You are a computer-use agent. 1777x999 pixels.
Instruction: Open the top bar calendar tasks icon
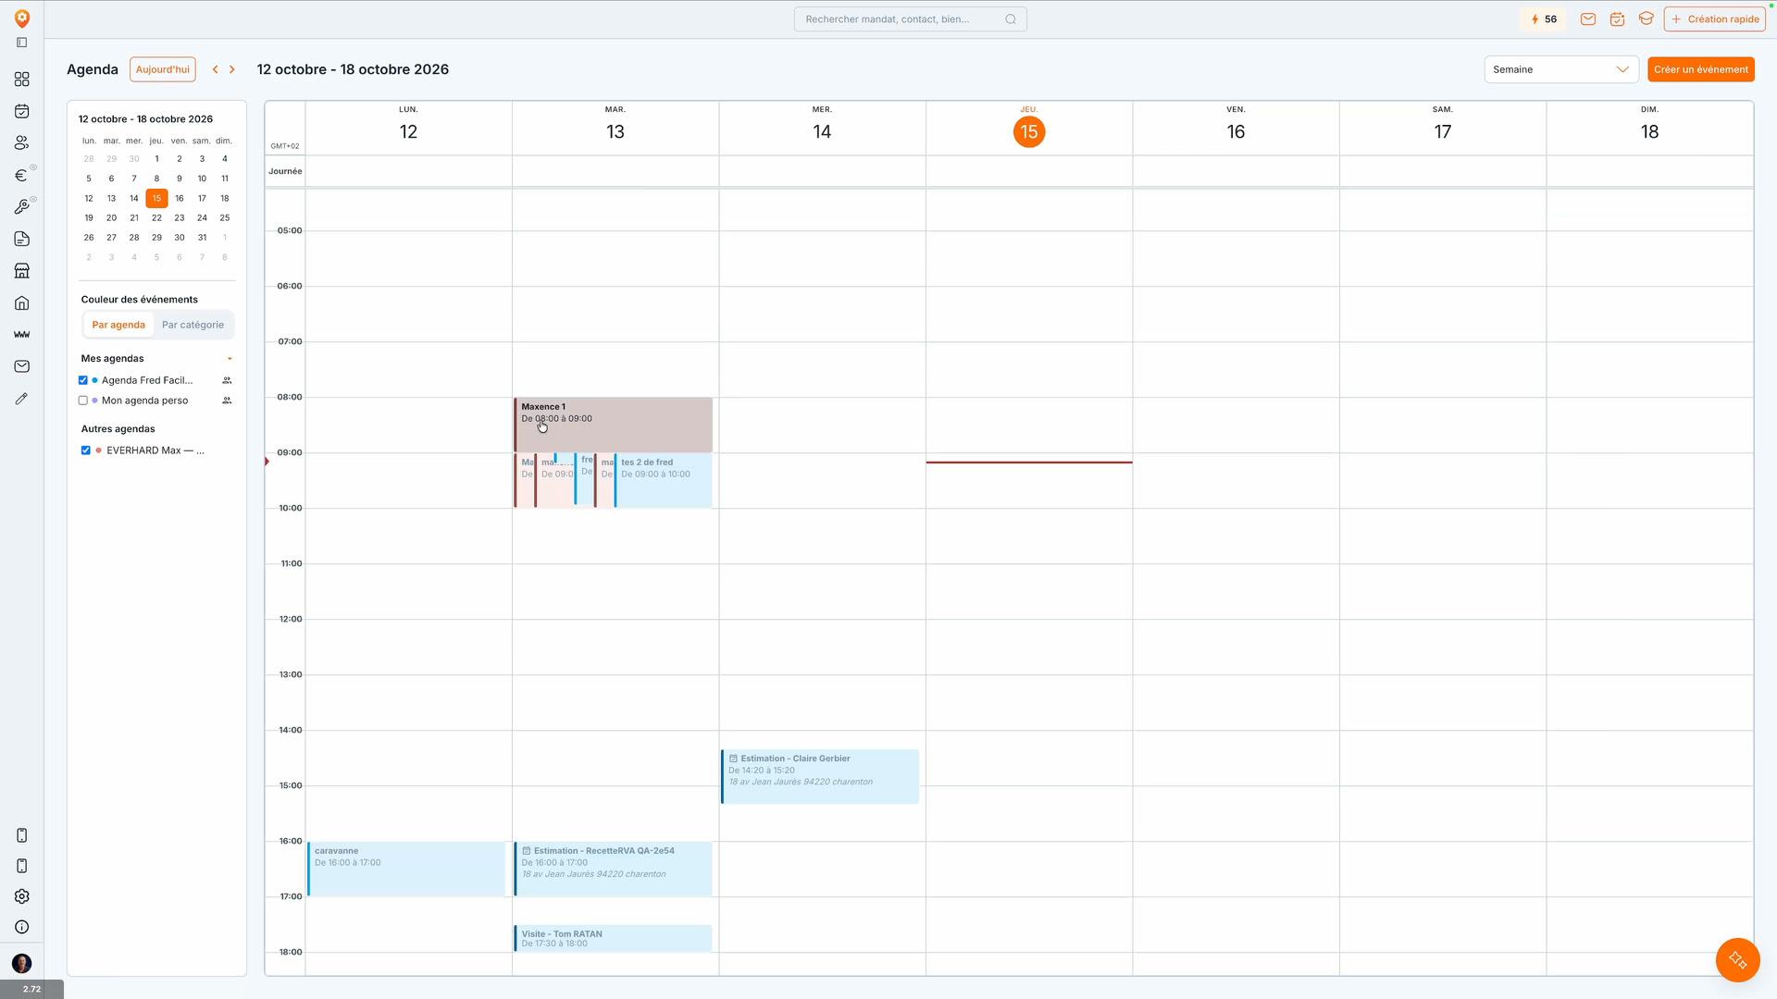click(1617, 19)
